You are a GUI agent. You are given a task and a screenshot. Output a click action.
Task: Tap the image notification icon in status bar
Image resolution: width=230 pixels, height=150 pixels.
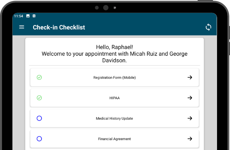tap(28, 16)
